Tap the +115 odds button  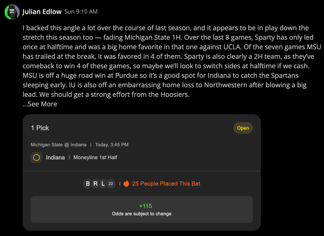142,209
